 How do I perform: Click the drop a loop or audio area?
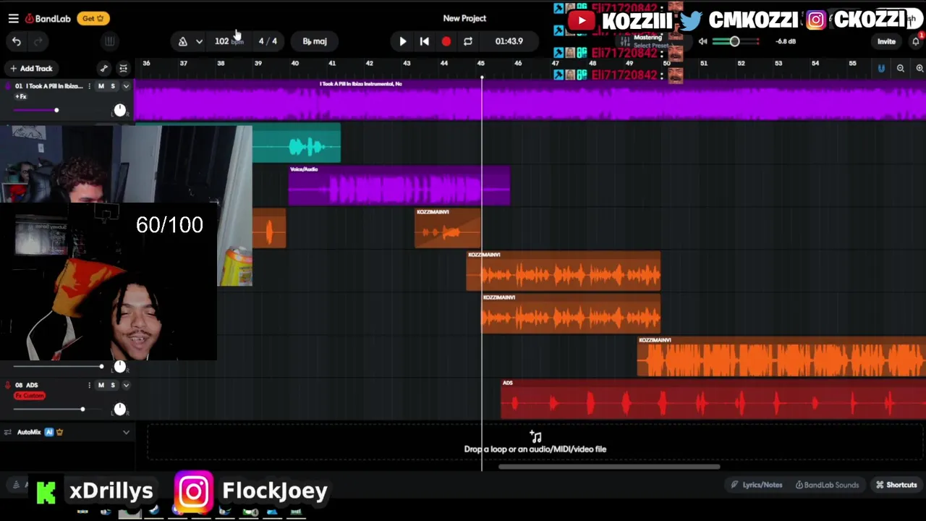click(x=535, y=443)
